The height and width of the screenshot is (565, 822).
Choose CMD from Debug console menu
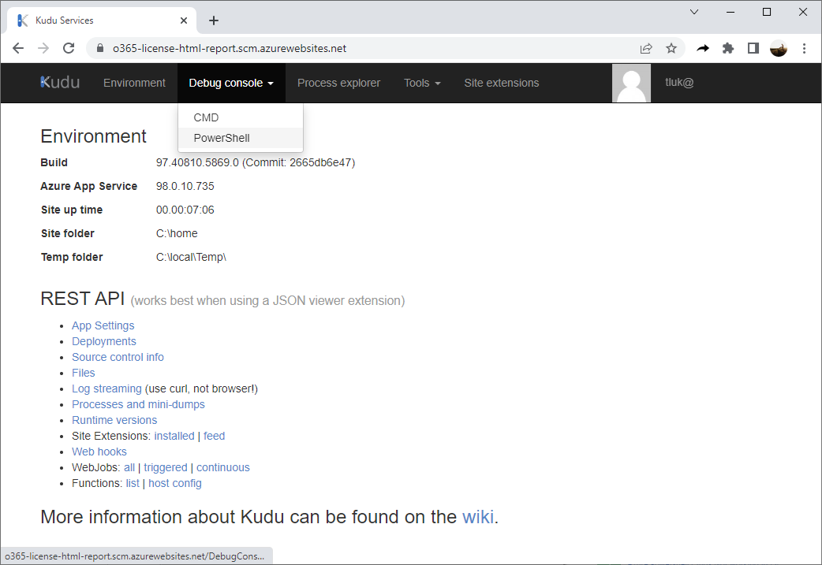click(x=240, y=117)
